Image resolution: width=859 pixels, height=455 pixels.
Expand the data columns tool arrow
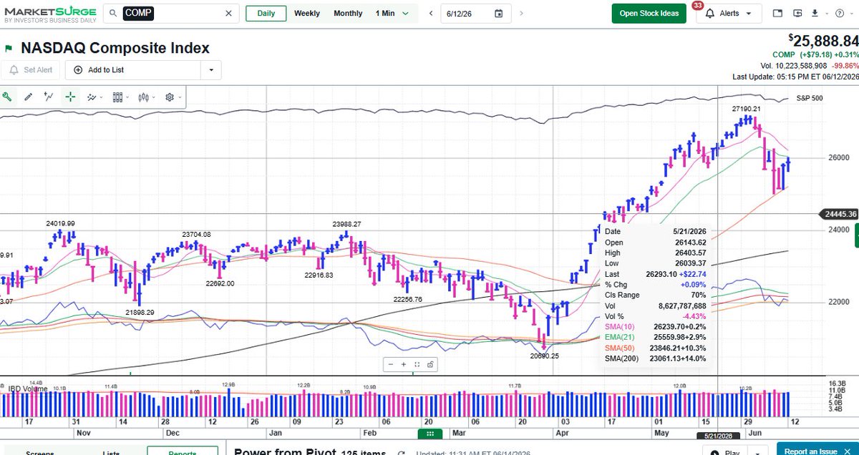click(127, 97)
